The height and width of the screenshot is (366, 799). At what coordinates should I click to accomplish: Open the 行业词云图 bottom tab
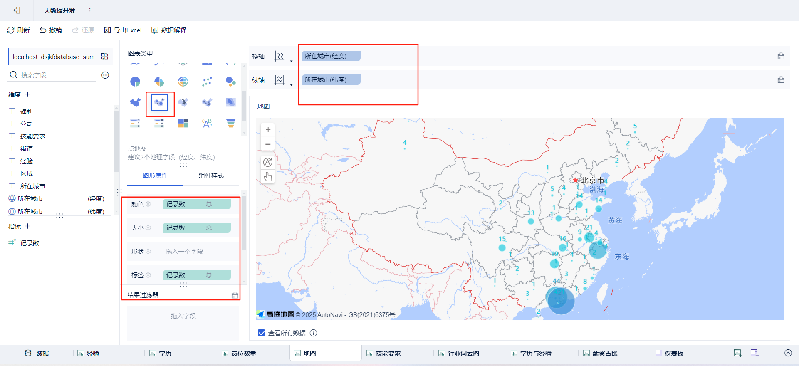459,354
